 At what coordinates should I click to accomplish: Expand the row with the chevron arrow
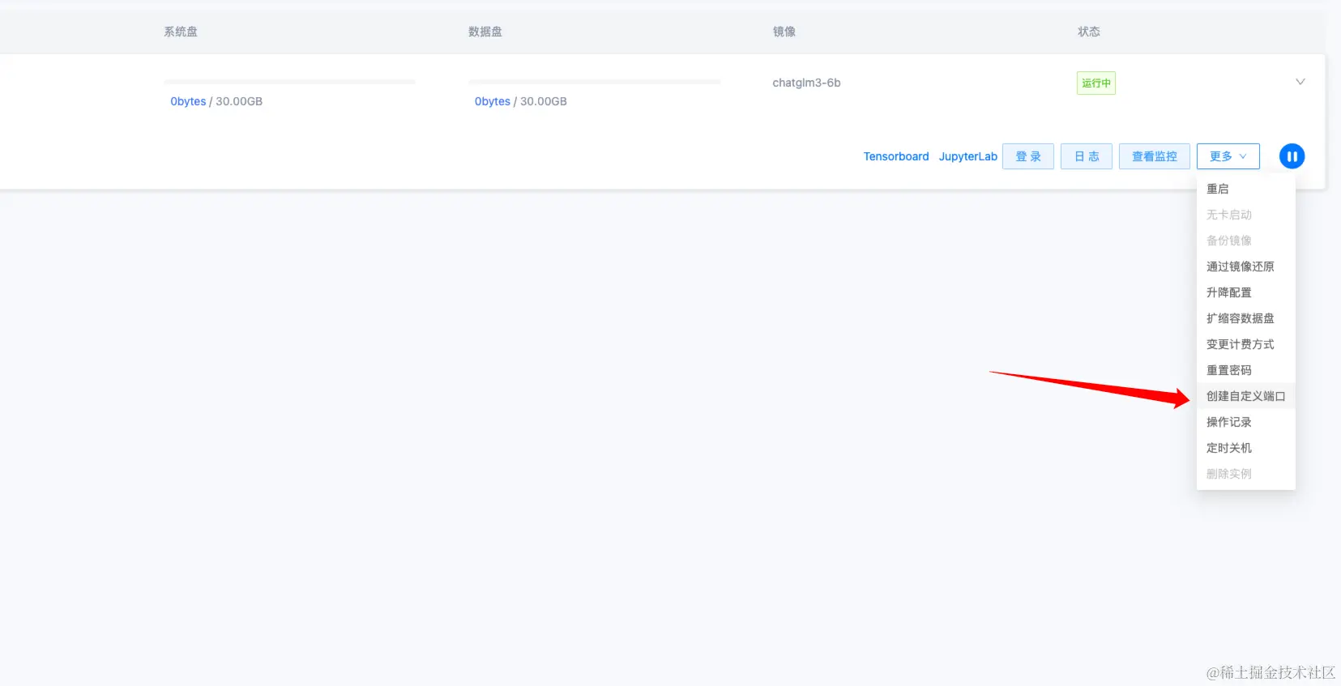click(x=1300, y=82)
